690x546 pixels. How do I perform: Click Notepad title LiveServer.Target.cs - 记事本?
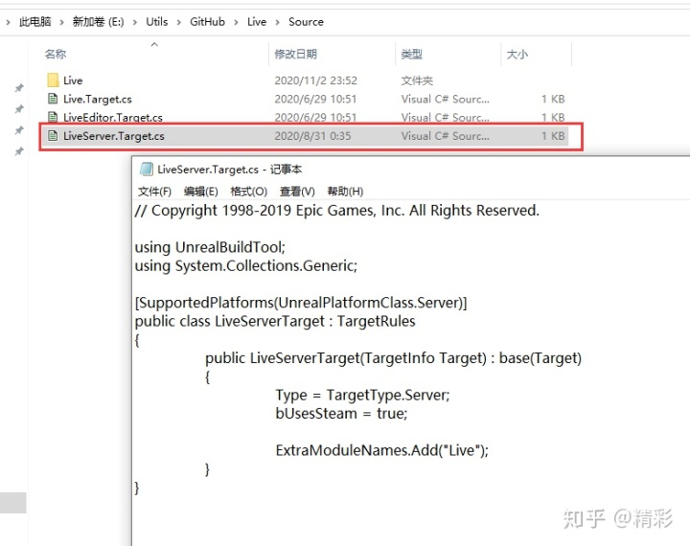click(229, 170)
